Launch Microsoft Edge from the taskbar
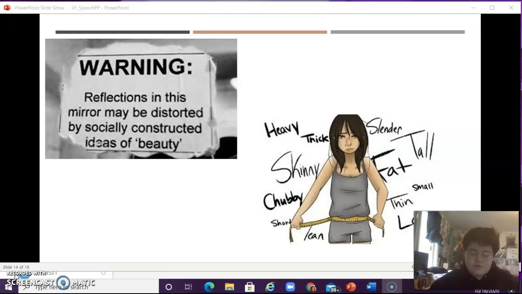The width and height of the screenshot is (522, 294). 209,287
